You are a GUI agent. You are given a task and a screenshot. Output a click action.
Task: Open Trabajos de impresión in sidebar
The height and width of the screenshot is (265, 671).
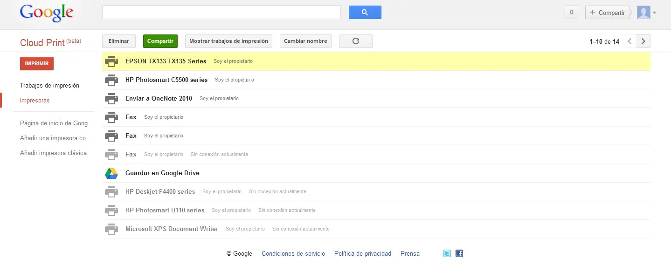[x=49, y=85]
